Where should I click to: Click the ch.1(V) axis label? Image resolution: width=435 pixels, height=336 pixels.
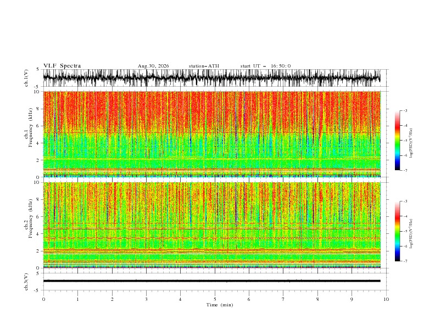pyautogui.click(x=26, y=78)
